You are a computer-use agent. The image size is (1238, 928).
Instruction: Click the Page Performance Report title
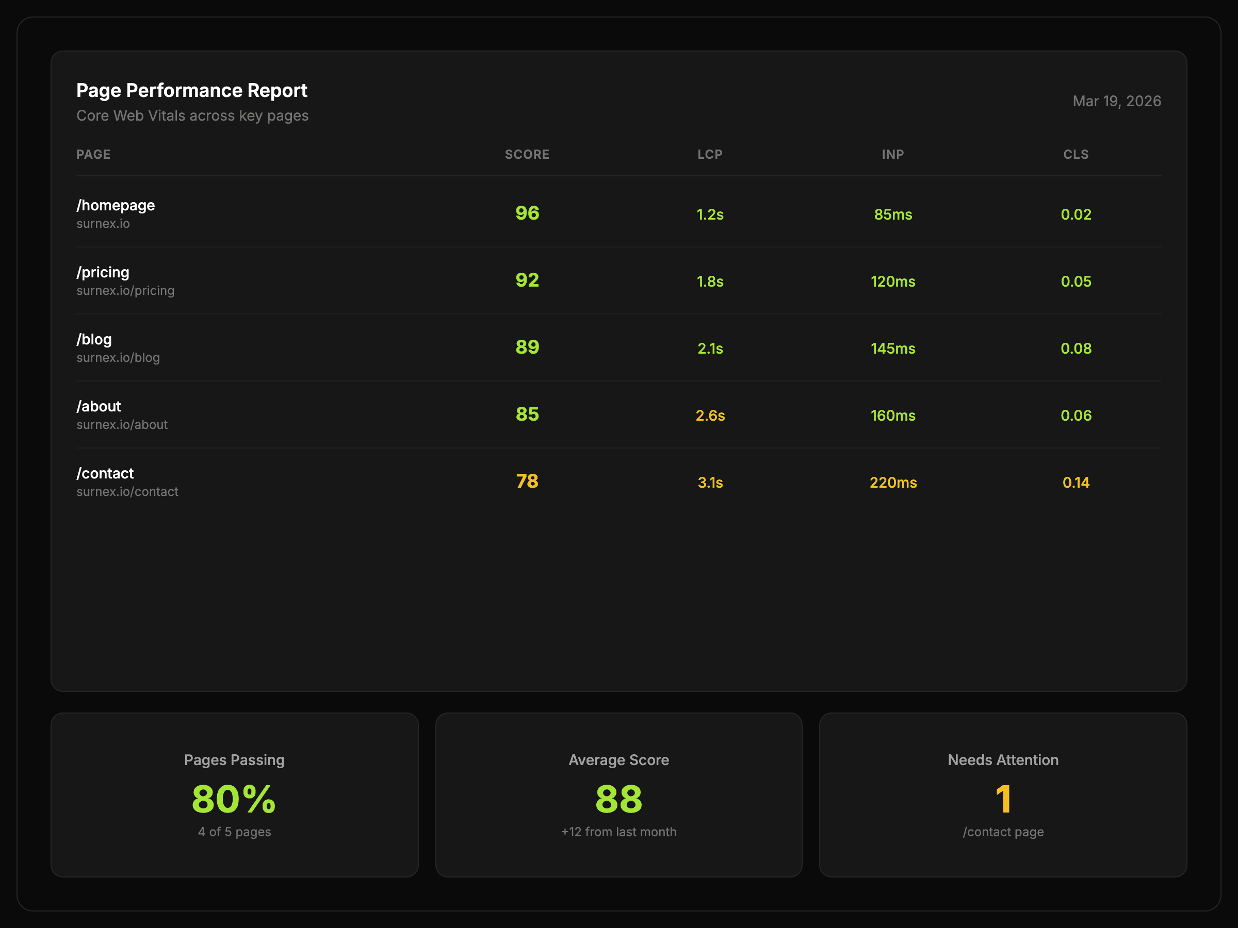click(x=191, y=91)
